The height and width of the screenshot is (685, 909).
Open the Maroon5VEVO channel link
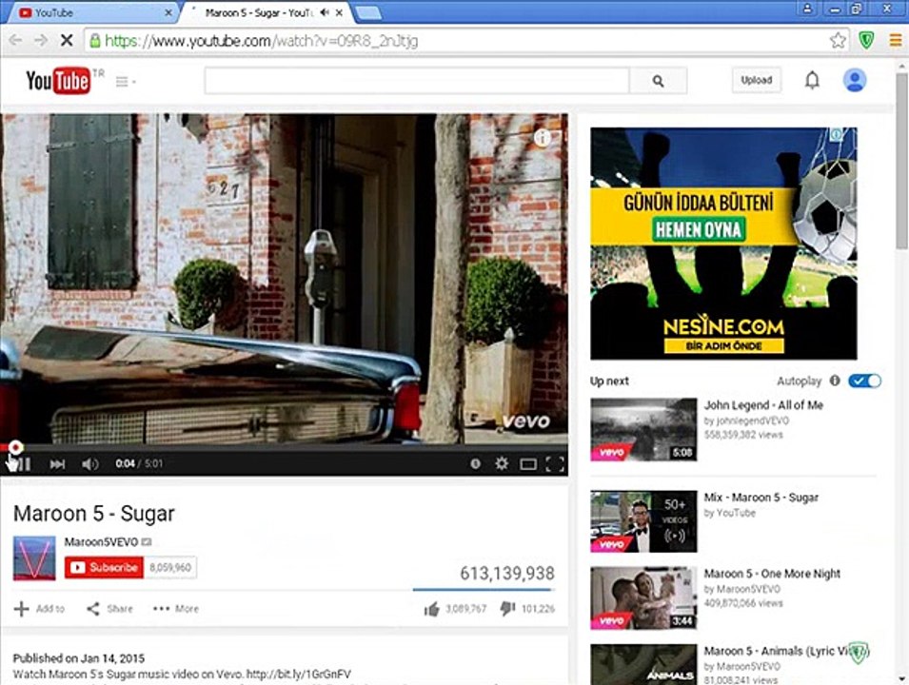coord(101,542)
